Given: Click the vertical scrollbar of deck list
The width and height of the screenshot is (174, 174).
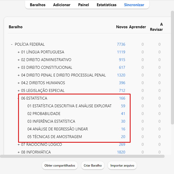Looking at the screenshot, I should [172, 67].
